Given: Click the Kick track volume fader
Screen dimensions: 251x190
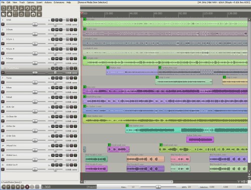Looking at the screenshot, I should [x=35, y=25].
